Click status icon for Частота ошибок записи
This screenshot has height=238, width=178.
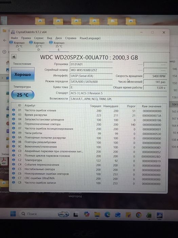[x=14, y=182]
